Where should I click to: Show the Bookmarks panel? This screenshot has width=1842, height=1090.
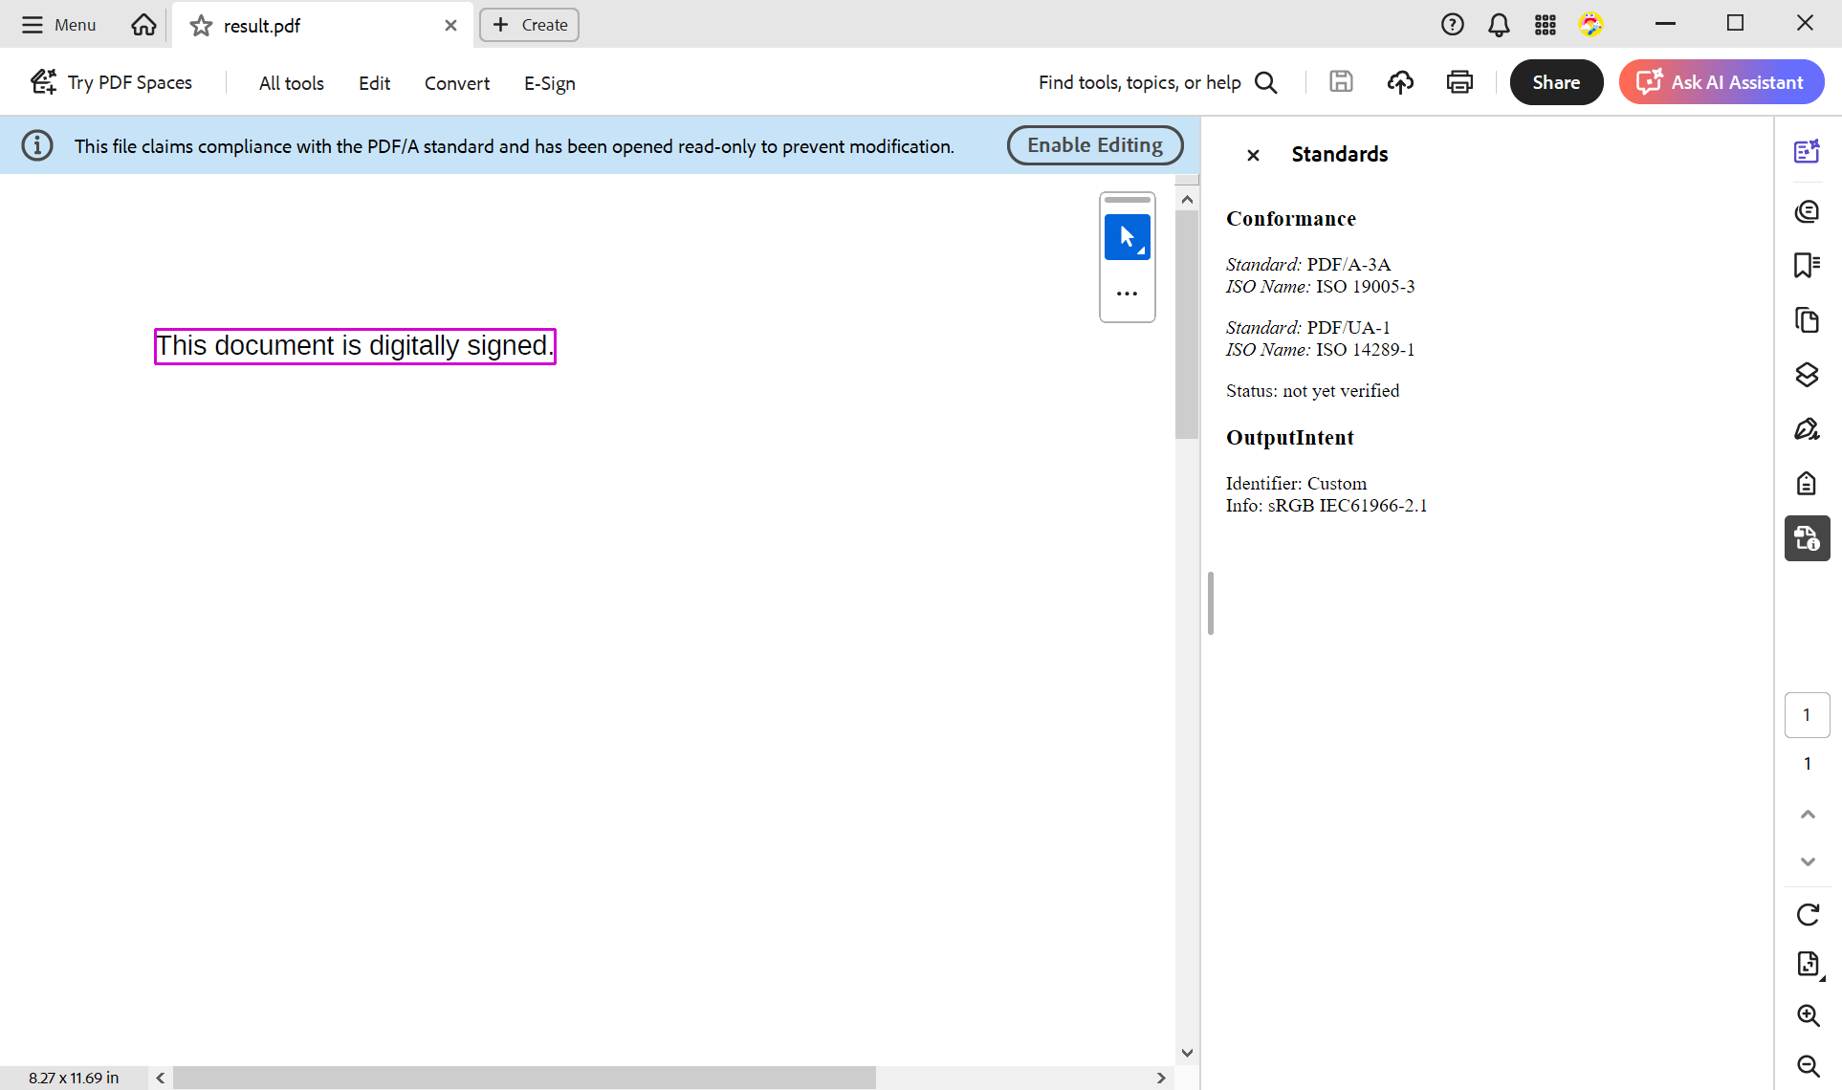1807,266
